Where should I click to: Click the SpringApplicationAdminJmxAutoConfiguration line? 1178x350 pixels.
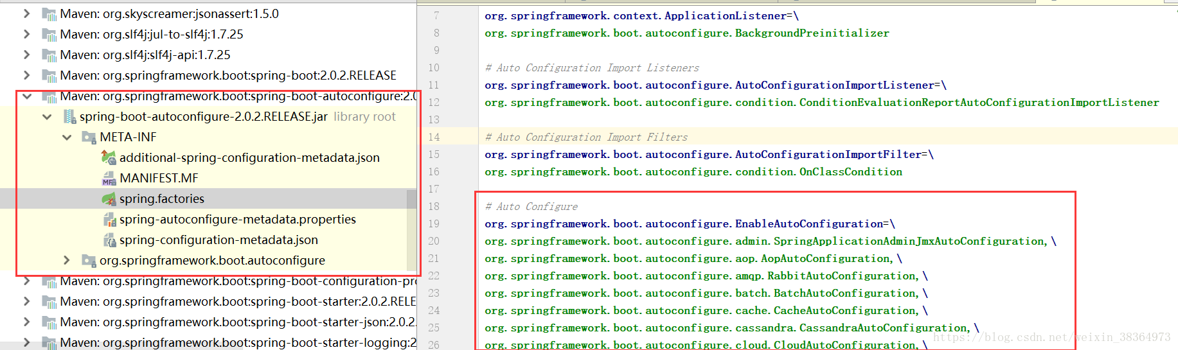[x=771, y=241]
